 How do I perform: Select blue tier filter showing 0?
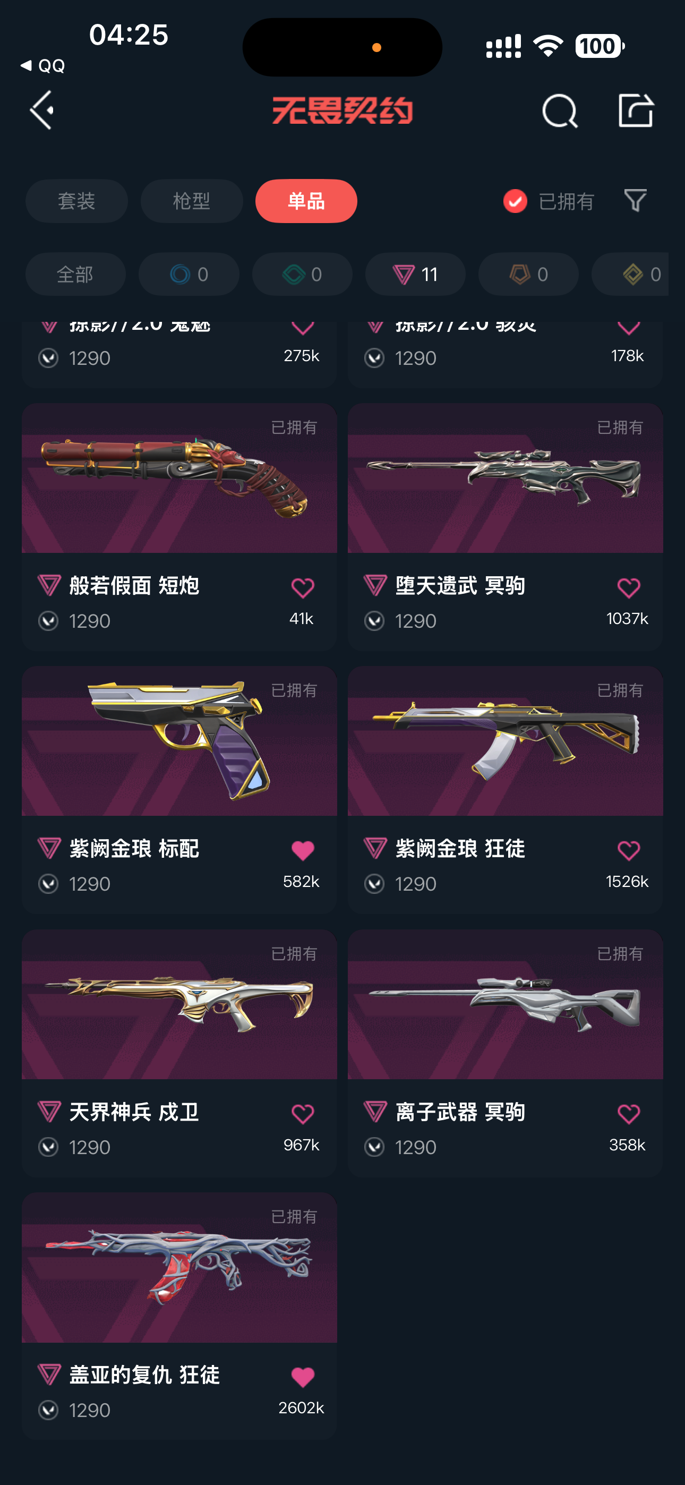point(189,274)
